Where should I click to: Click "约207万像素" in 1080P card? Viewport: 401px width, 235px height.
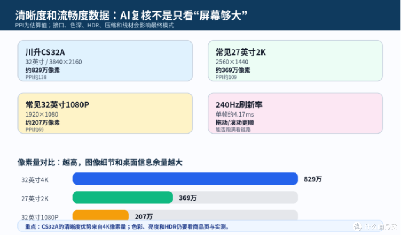click(x=42, y=122)
